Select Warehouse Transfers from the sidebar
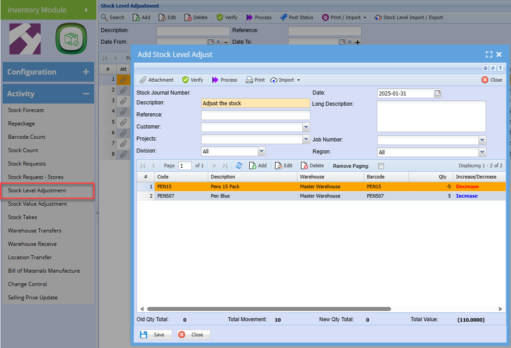This screenshot has height=348, width=511. click(35, 231)
